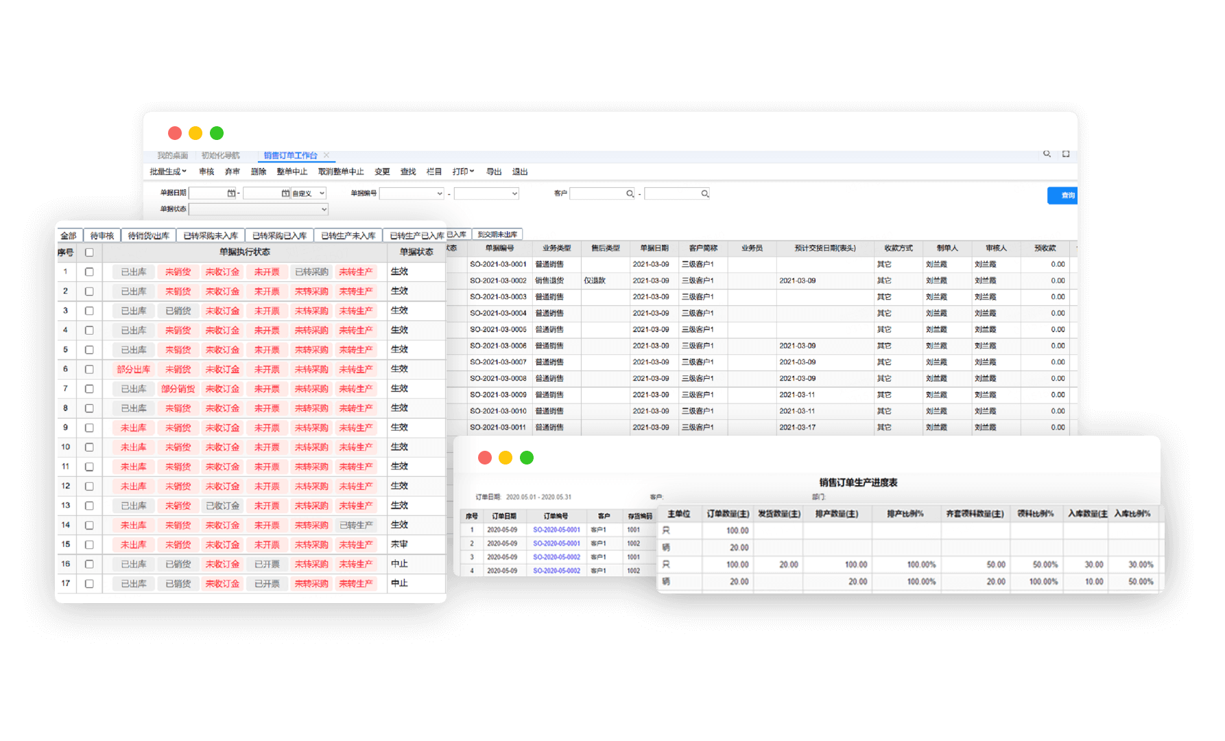Click the search magnifier icon in the top bar
Screen dimensions: 1225x741
(1047, 154)
